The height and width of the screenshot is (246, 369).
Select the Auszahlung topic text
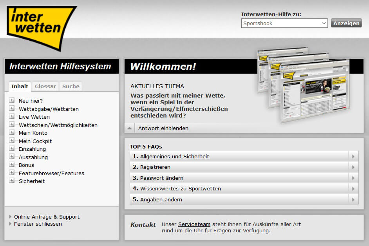33,157
